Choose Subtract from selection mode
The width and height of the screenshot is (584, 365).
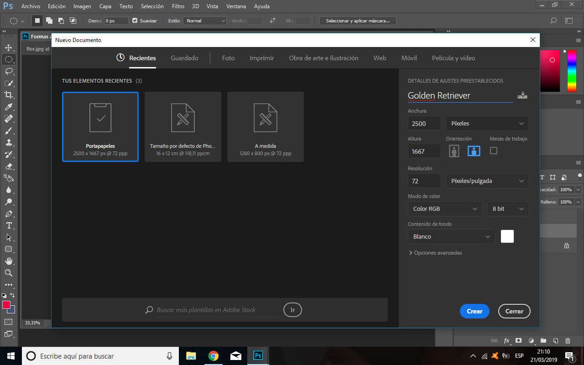pos(61,21)
